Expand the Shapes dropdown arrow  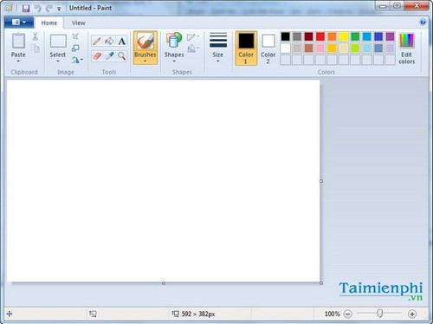pos(174,61)
